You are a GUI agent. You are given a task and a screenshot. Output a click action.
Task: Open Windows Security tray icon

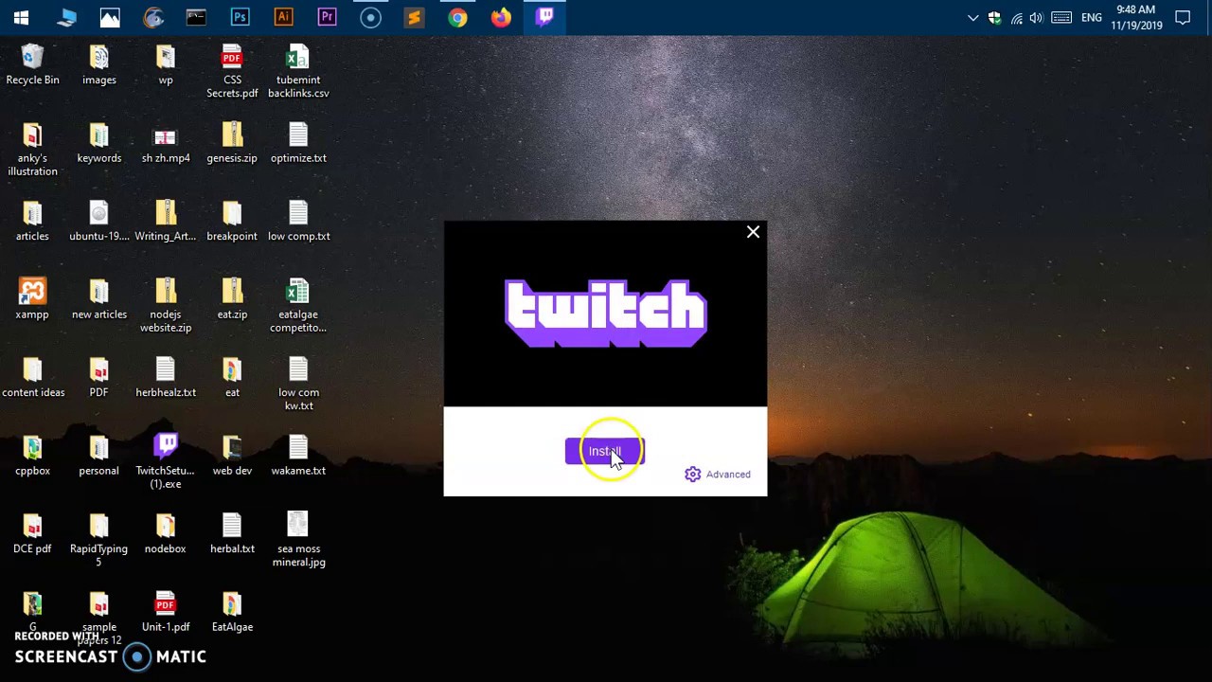tap(994, 17)
